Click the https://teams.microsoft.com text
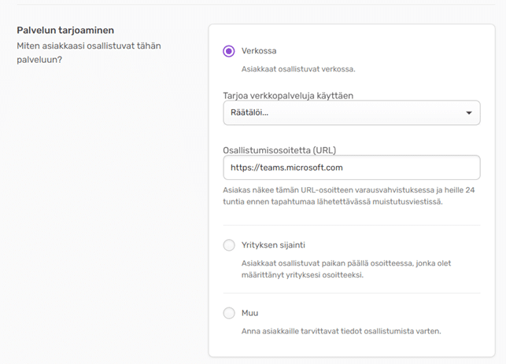This screenshot has height=364, width=506. pos(286,167)
